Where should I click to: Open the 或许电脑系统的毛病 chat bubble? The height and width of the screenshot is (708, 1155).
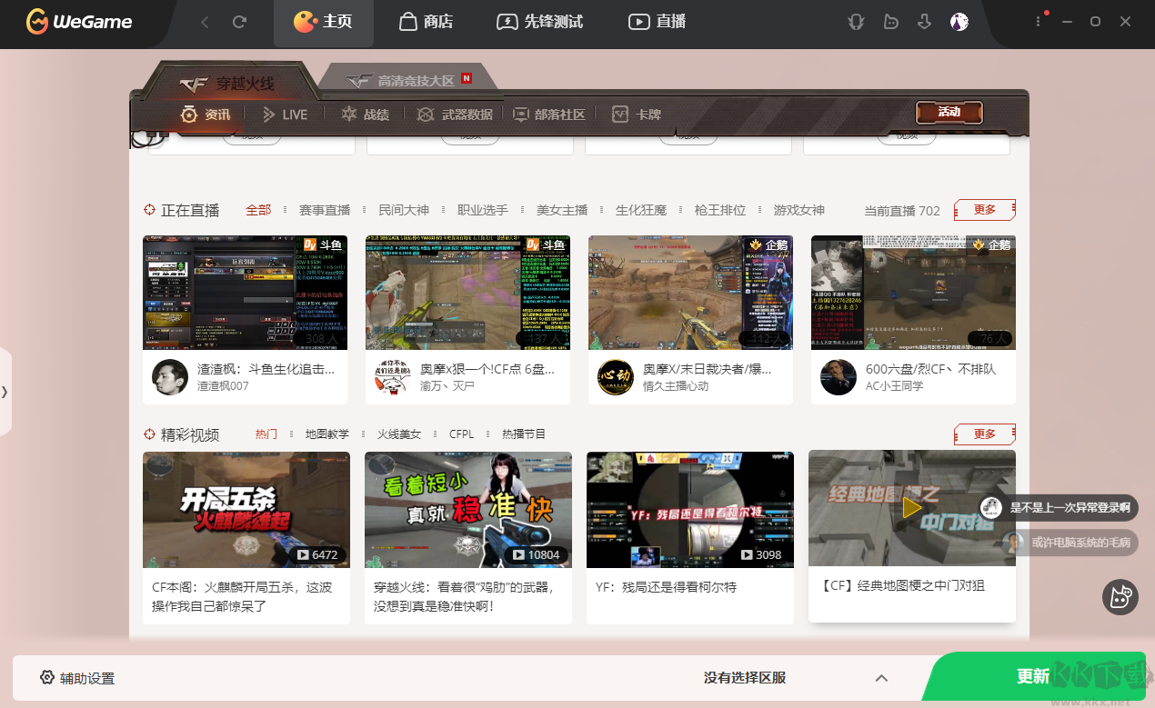point(1070,543)
